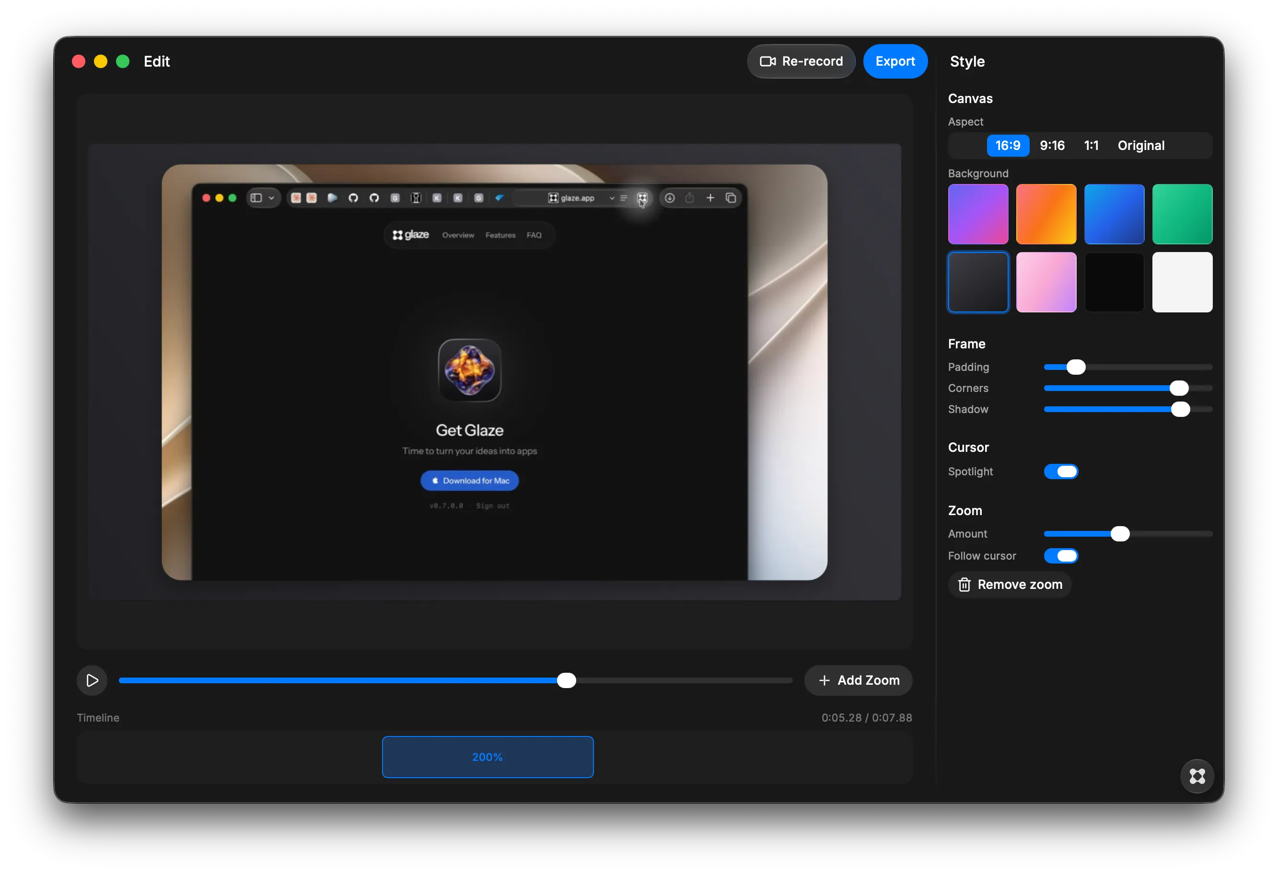Choose the white background swatch
The height and width of the screenshot is (874, 1278).
pyautogui.click(x=1182, y=282)
